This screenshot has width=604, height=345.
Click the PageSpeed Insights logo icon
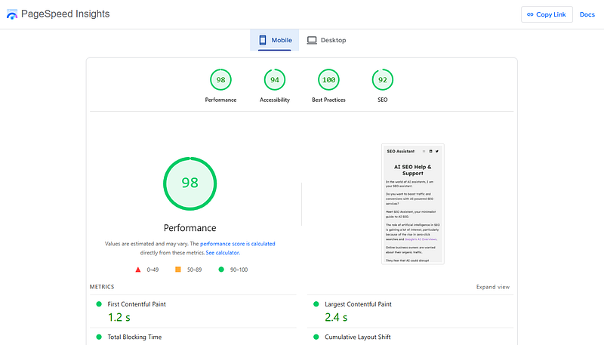[x=12, y=14]
